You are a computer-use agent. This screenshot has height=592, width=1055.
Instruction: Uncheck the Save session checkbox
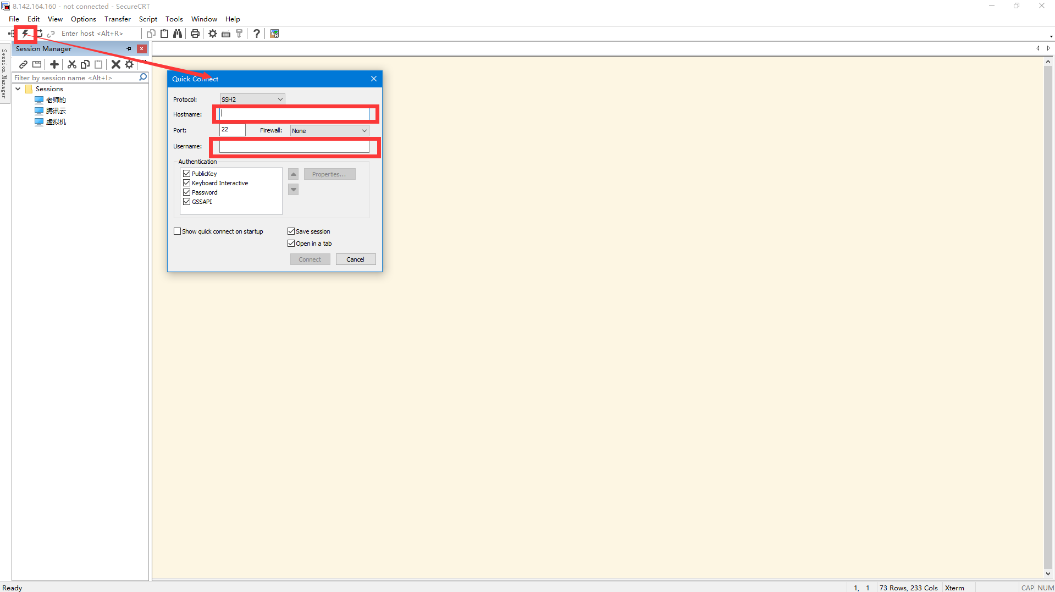click(x=291, y=231)
